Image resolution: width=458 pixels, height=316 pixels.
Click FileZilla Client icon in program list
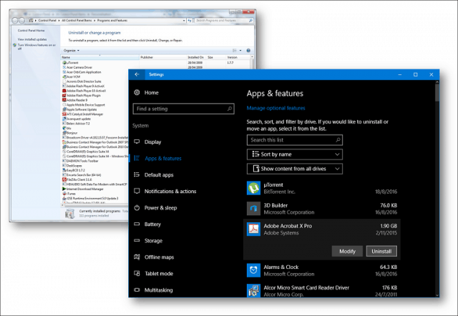click(x=64, y=179)
